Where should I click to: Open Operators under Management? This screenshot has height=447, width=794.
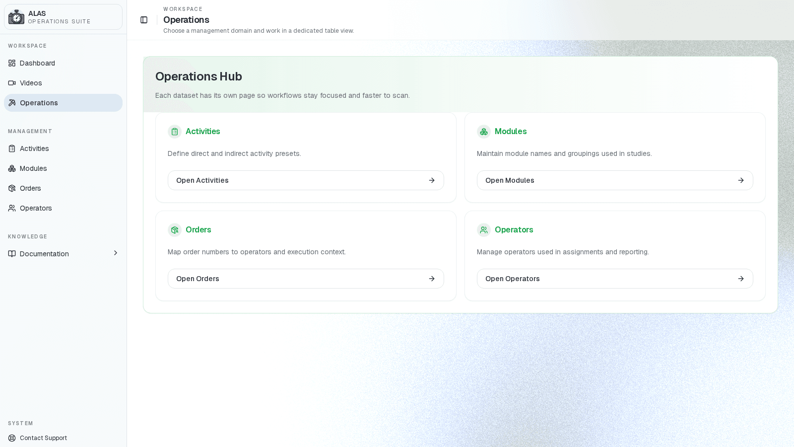point(63,208)
